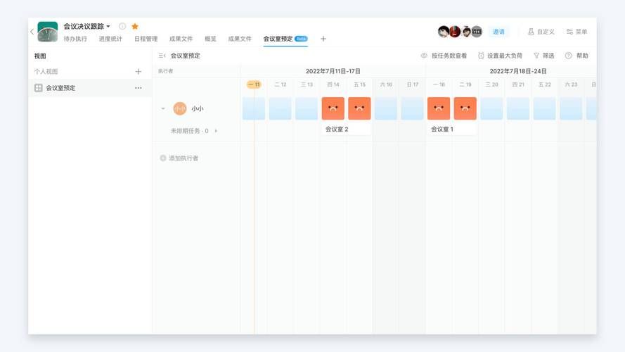This screenshot has width=625, height=352.
Task: Add a new tab with the plus icon
Action: pos(323,39)
